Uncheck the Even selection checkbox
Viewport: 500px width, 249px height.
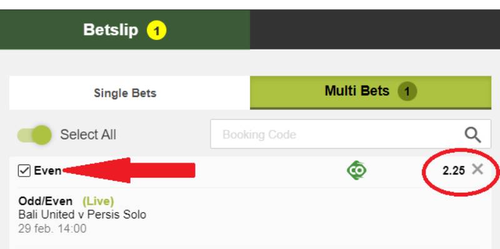[24, 171]
